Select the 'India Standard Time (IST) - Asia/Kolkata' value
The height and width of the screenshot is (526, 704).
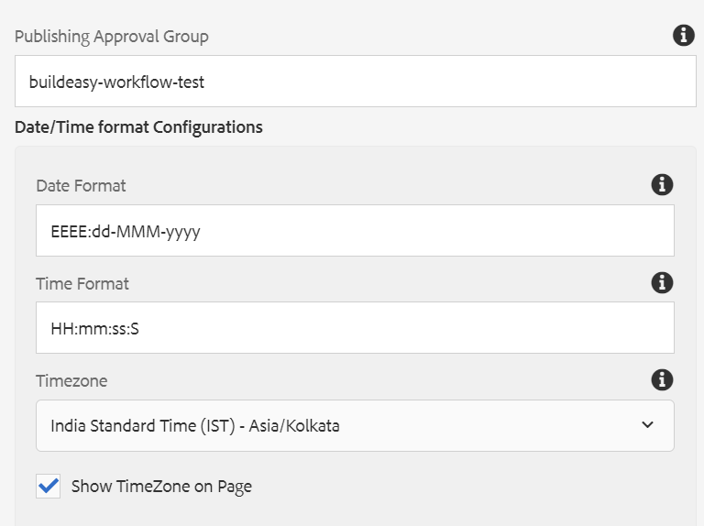click(195, 425)
